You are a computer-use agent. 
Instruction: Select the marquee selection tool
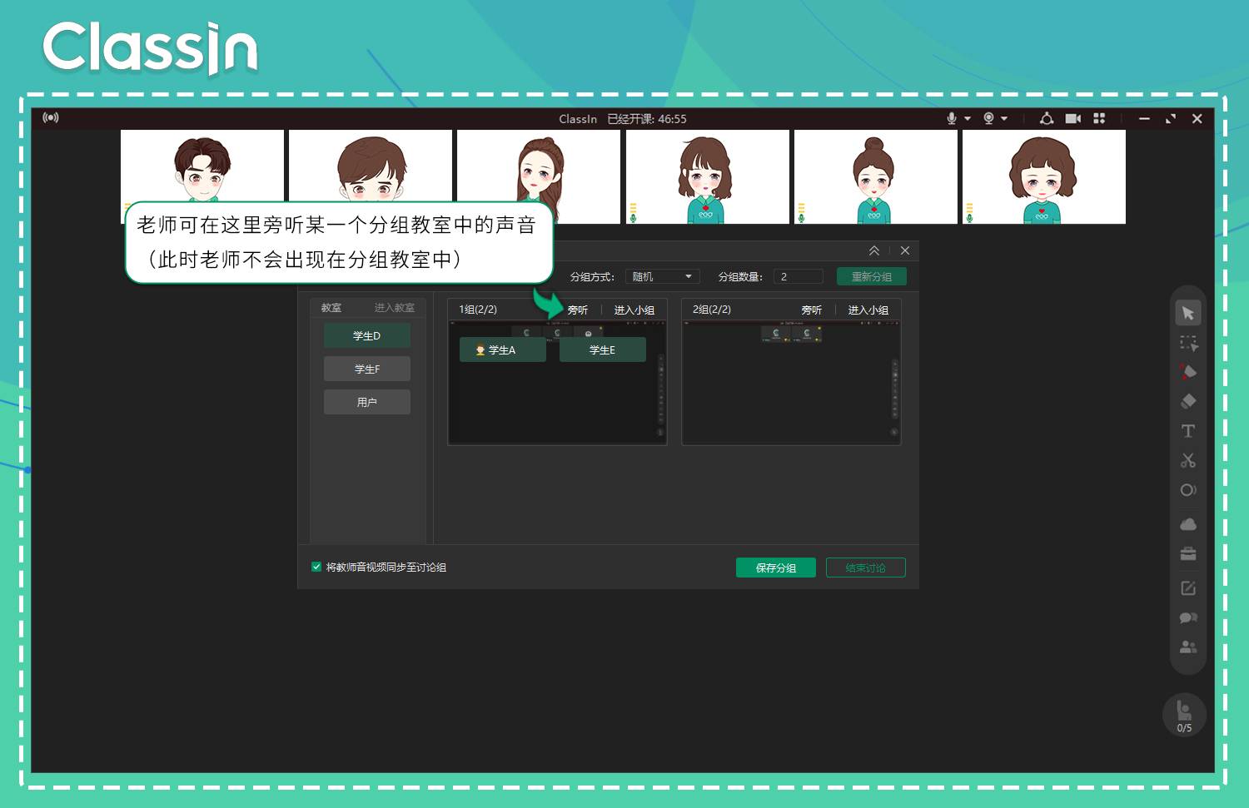pyautogui.click(x=1188, y=343)
